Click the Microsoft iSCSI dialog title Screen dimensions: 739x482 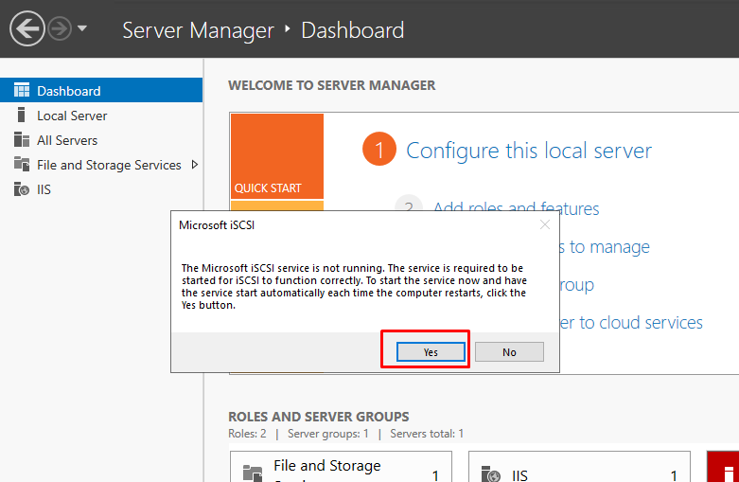click(x=217, y=225)
